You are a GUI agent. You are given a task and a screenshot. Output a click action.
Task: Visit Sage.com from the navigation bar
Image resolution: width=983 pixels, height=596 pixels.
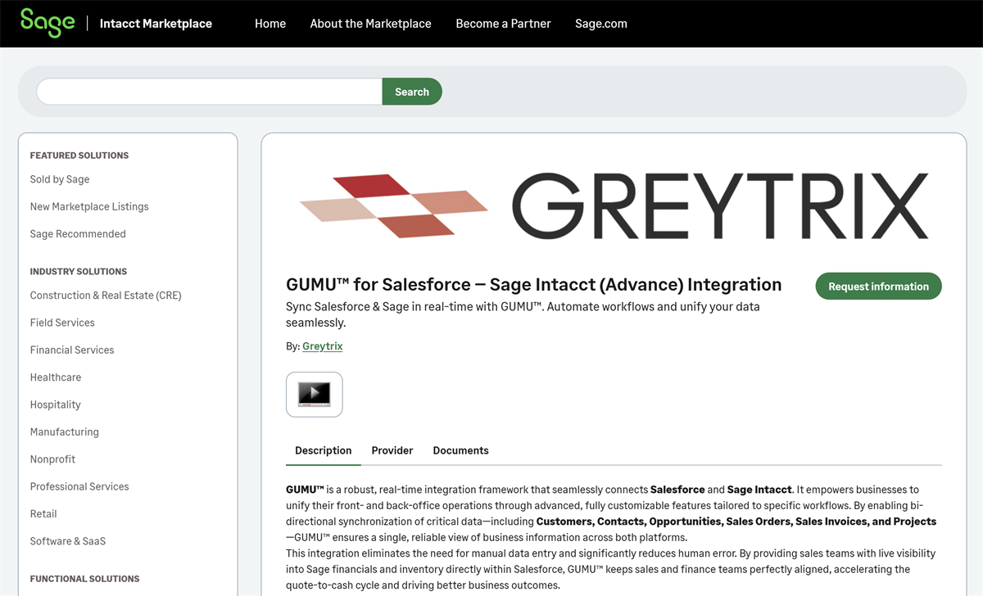[601, 24]
